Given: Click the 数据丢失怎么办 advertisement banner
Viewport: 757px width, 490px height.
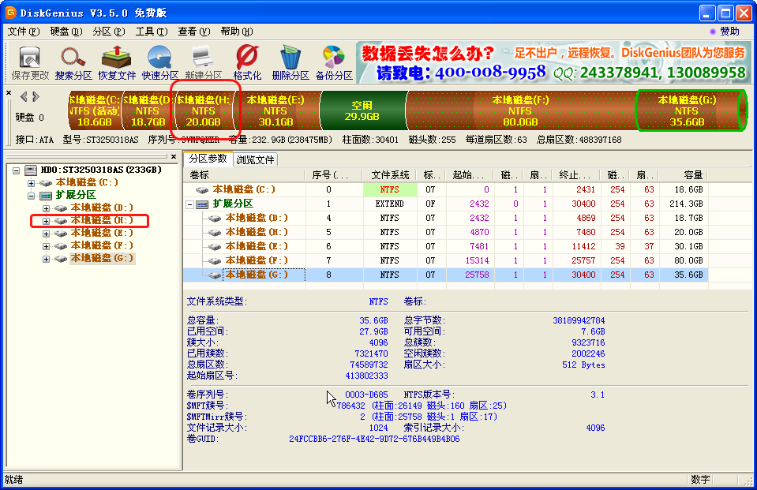Looking at the screenshot, I should click(x=554, y=62).
